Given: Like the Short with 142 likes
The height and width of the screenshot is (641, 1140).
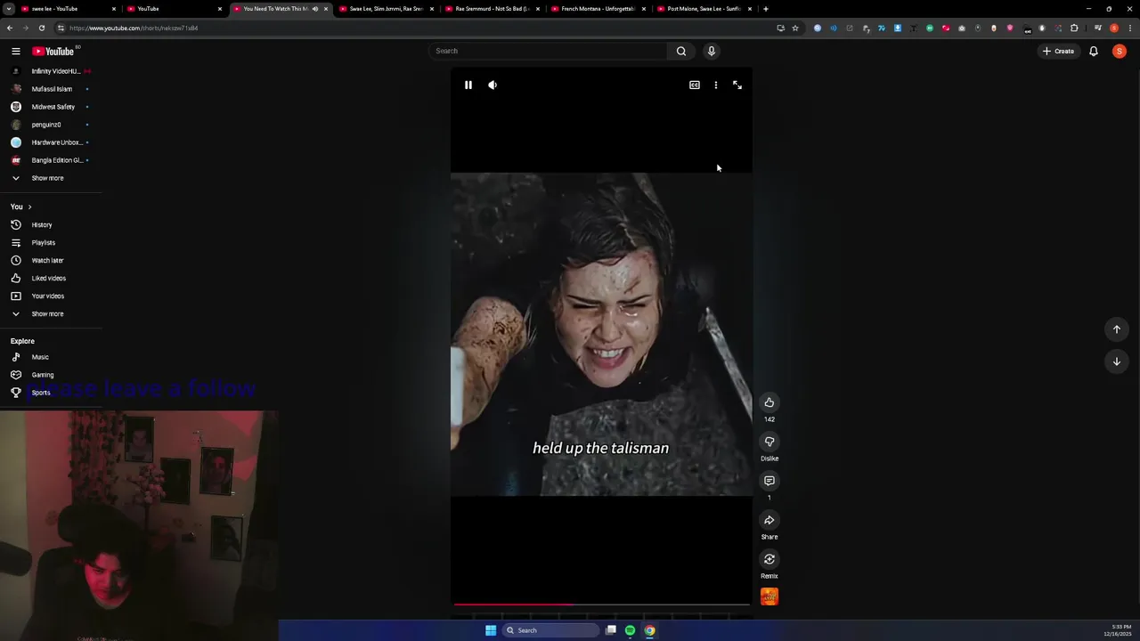Looking at the screenshot, I should coord(769,402).
